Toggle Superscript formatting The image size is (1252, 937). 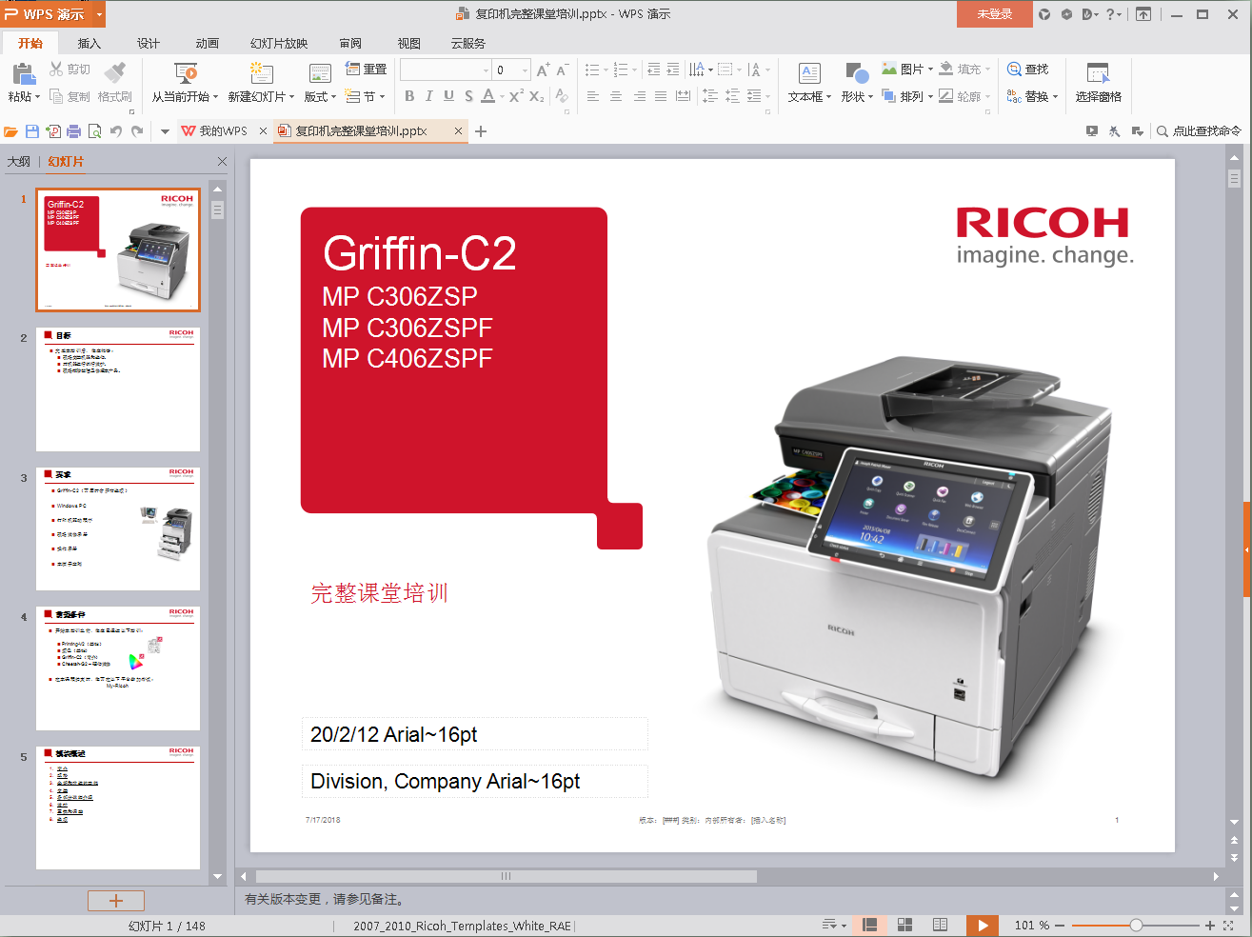coord(516,96)
